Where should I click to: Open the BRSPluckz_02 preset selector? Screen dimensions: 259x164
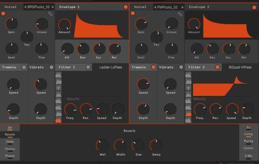pos(39,7)
